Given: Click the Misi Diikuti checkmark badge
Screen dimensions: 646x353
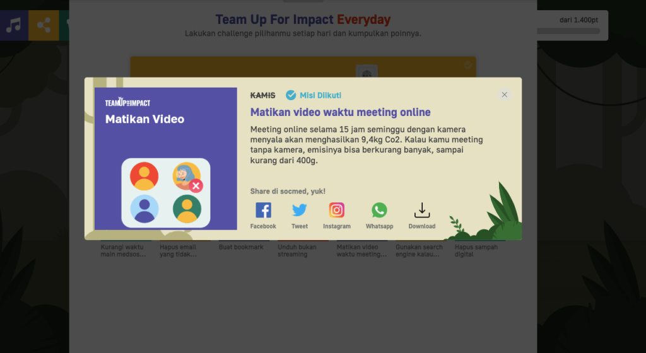Looking at the screenshot, I should pos(291,95).
